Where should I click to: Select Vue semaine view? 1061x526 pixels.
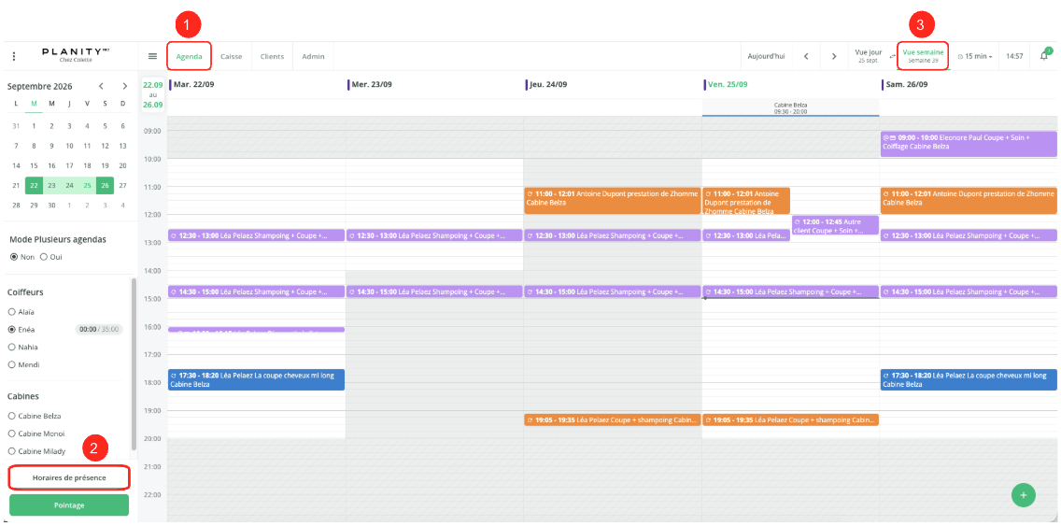pyautogui.click(x=923, y=55)
